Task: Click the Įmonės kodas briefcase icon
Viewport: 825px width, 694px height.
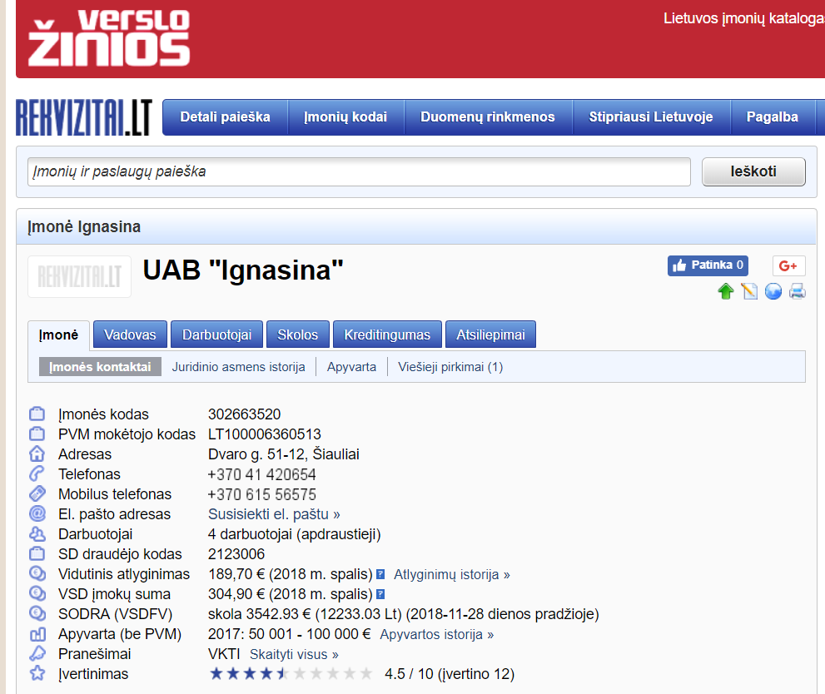Action: click(x=37, y=414)
